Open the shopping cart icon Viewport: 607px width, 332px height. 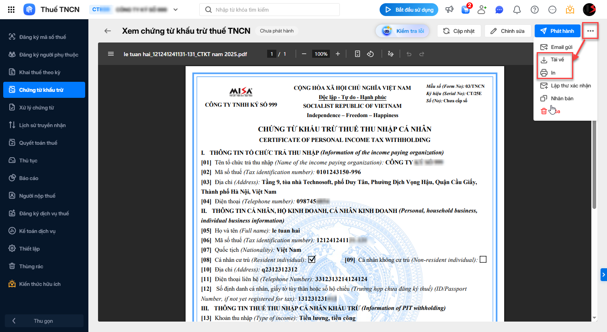point(466,10)
